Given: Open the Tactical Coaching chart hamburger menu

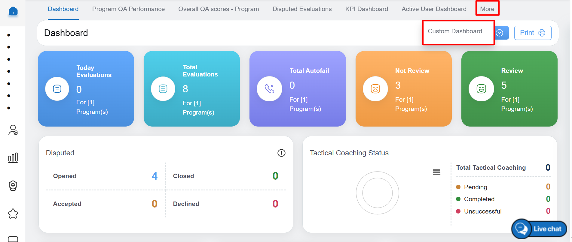Looking at the screenshot, I should point(436,172).
